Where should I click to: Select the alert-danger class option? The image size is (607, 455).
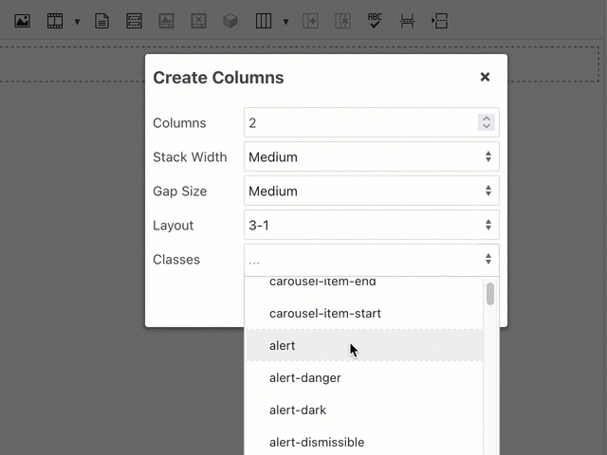point(364,377)
